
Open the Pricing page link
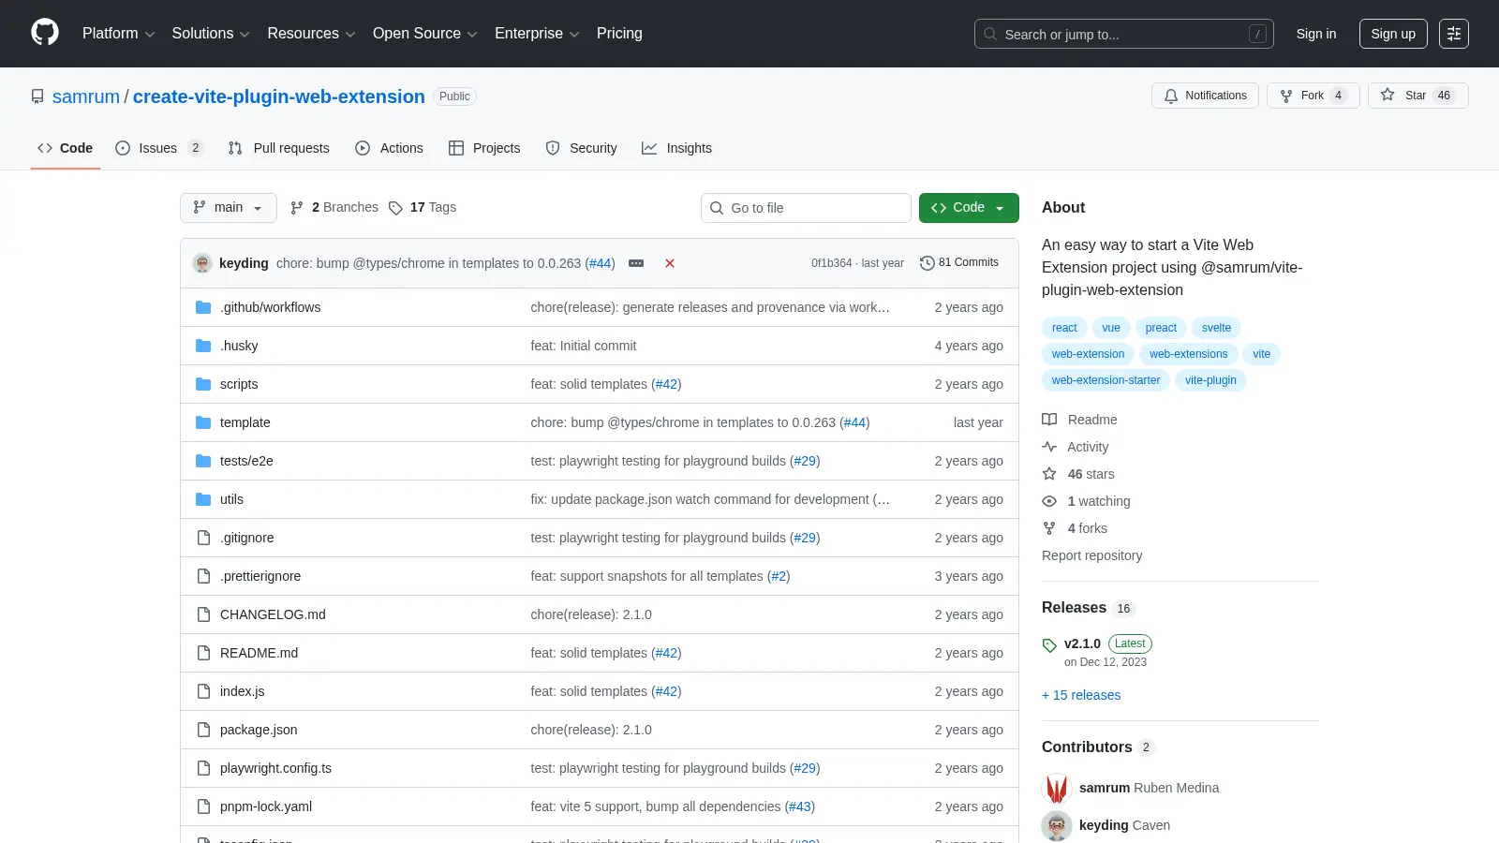[x=619, y=34]
